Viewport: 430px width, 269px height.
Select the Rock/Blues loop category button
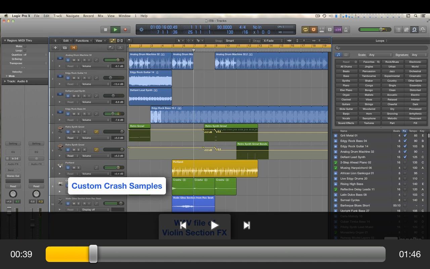coord(392,62)
